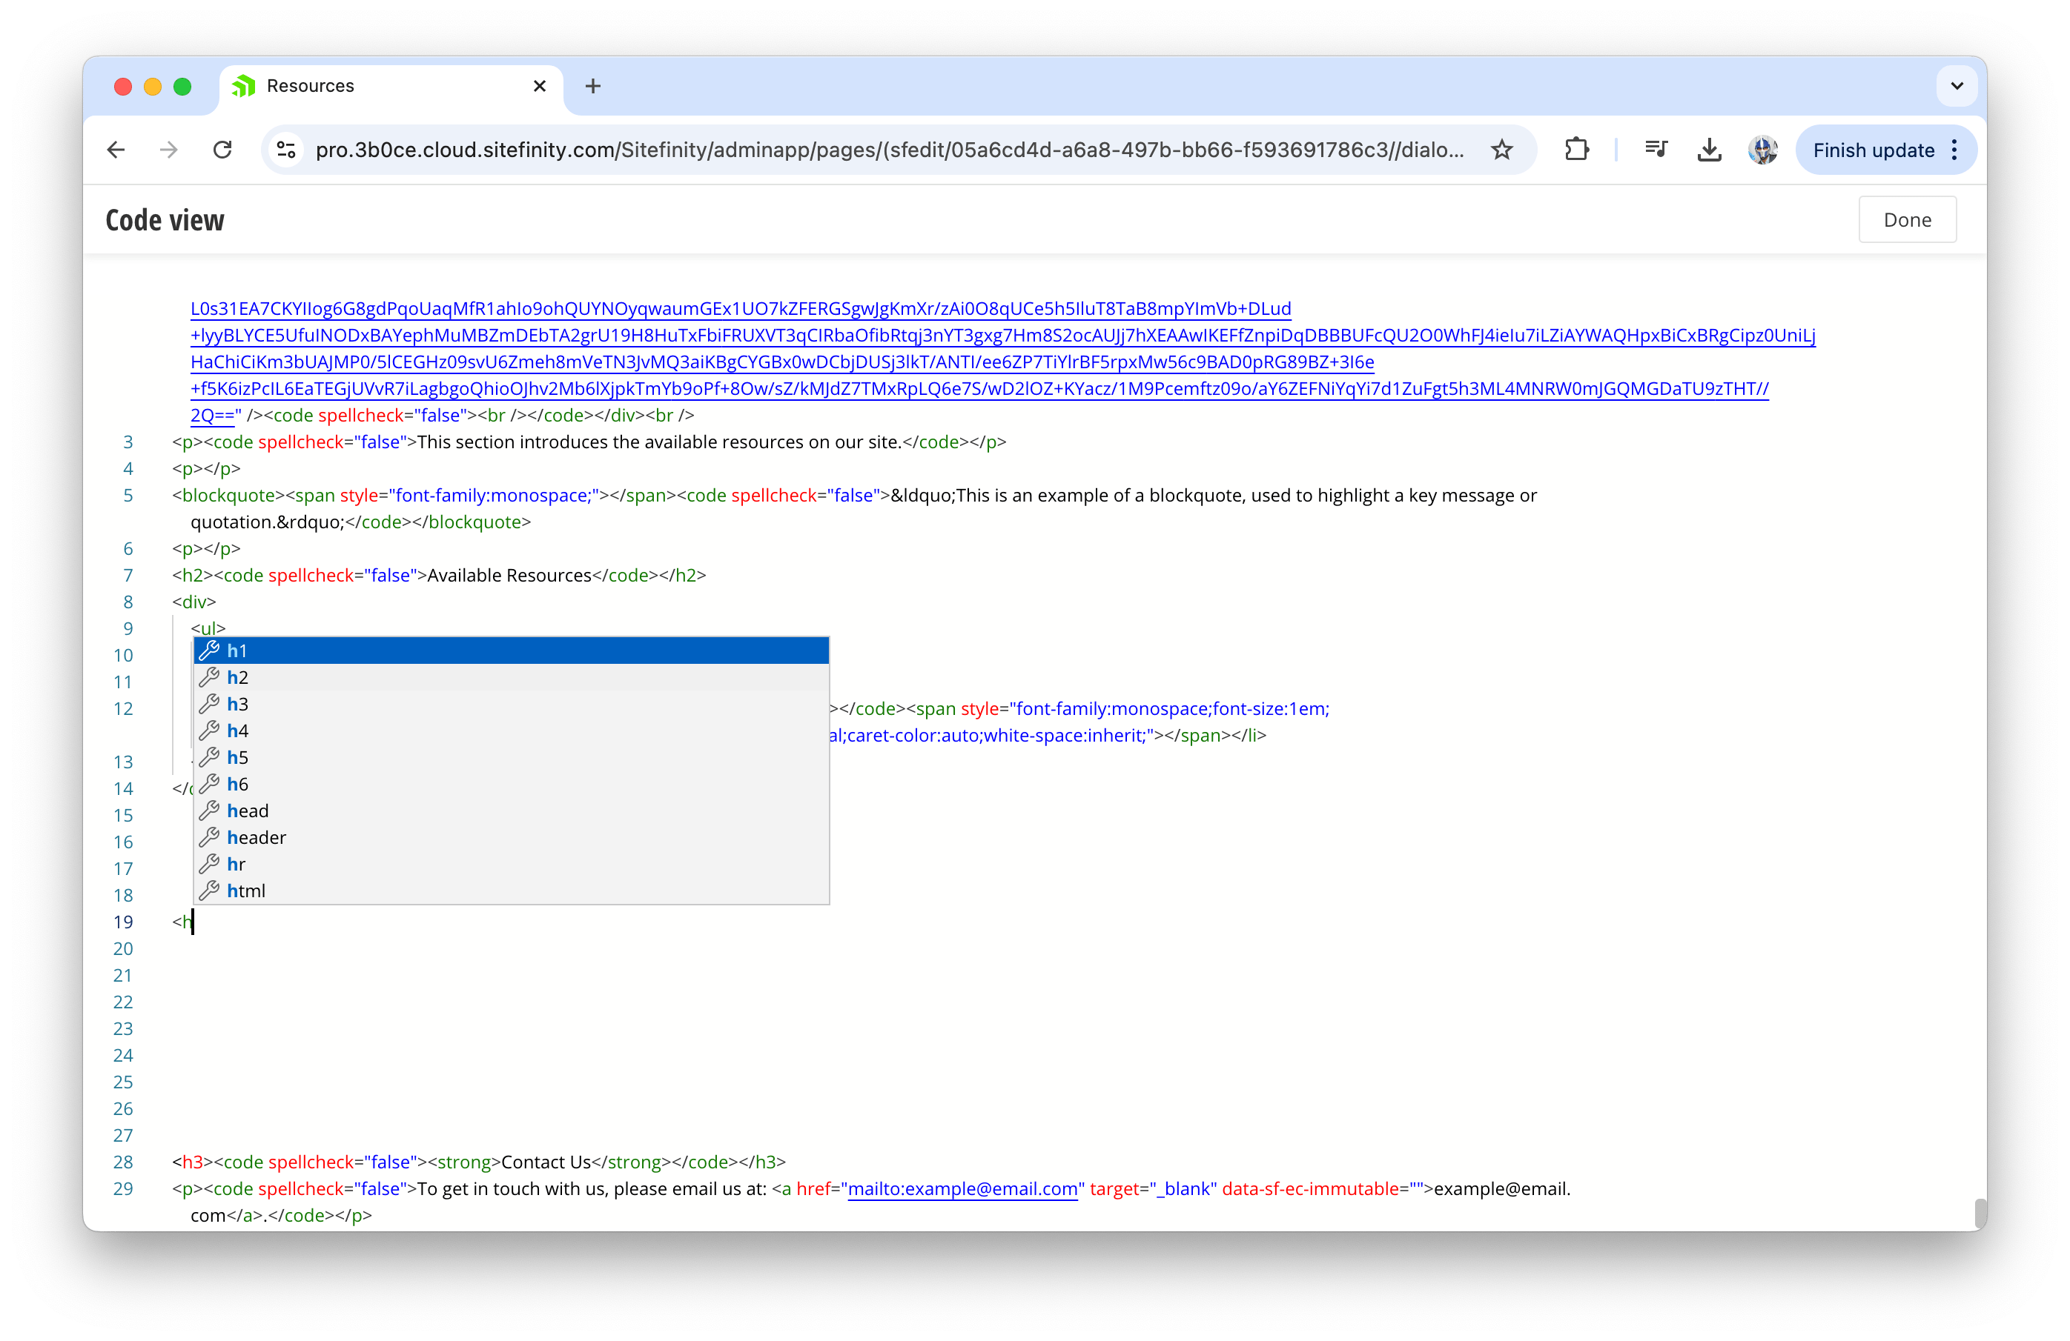Image resolution: width=2070 pixels, height=1341 pixels.
Task: Bookmark this page with the star icon
Action: pyautogui.click(x=1502, y=150)
